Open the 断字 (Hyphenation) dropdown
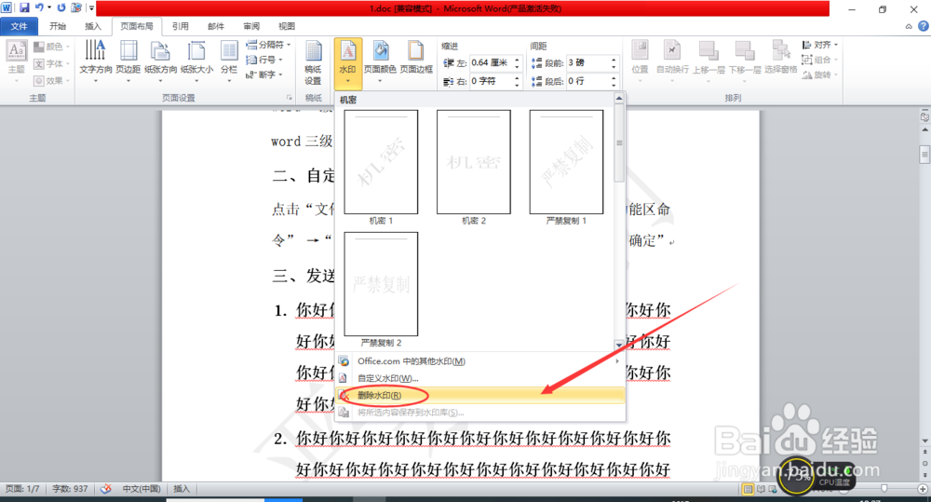The image size is (931, 502). click(263, 75)
